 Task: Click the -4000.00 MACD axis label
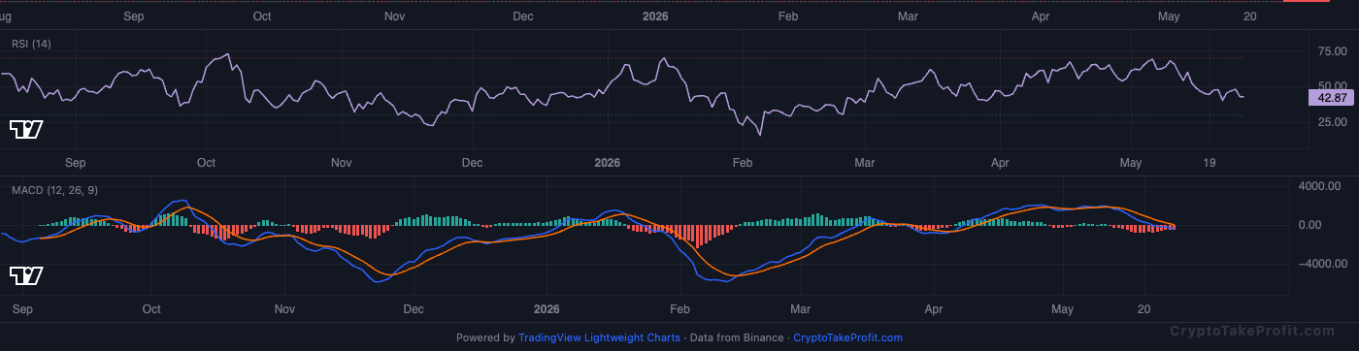(x=1322, y=263)
